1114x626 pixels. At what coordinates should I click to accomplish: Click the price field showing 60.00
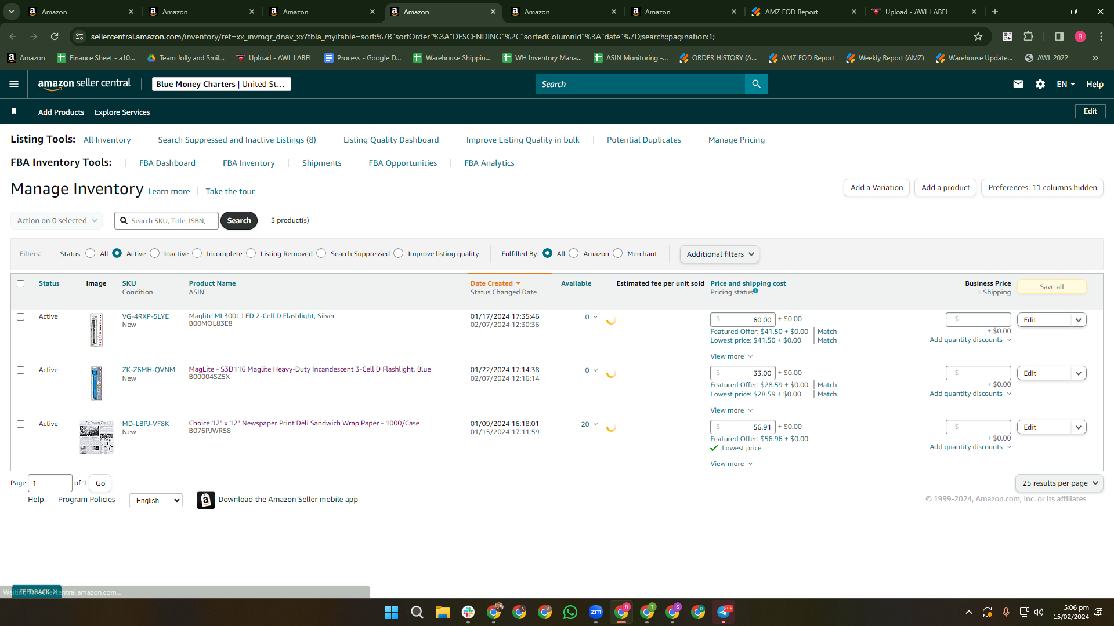[x=743, y=319]
